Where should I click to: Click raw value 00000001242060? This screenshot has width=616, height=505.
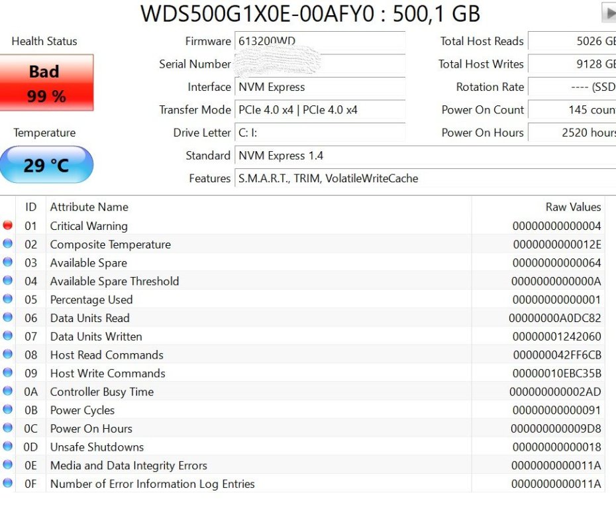tap(556, 337)
